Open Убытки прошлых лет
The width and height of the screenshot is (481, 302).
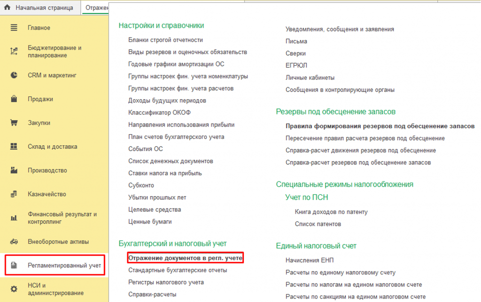157,198
